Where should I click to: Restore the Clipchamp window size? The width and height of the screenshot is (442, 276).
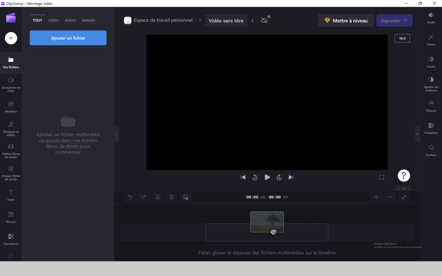[420, 3]
